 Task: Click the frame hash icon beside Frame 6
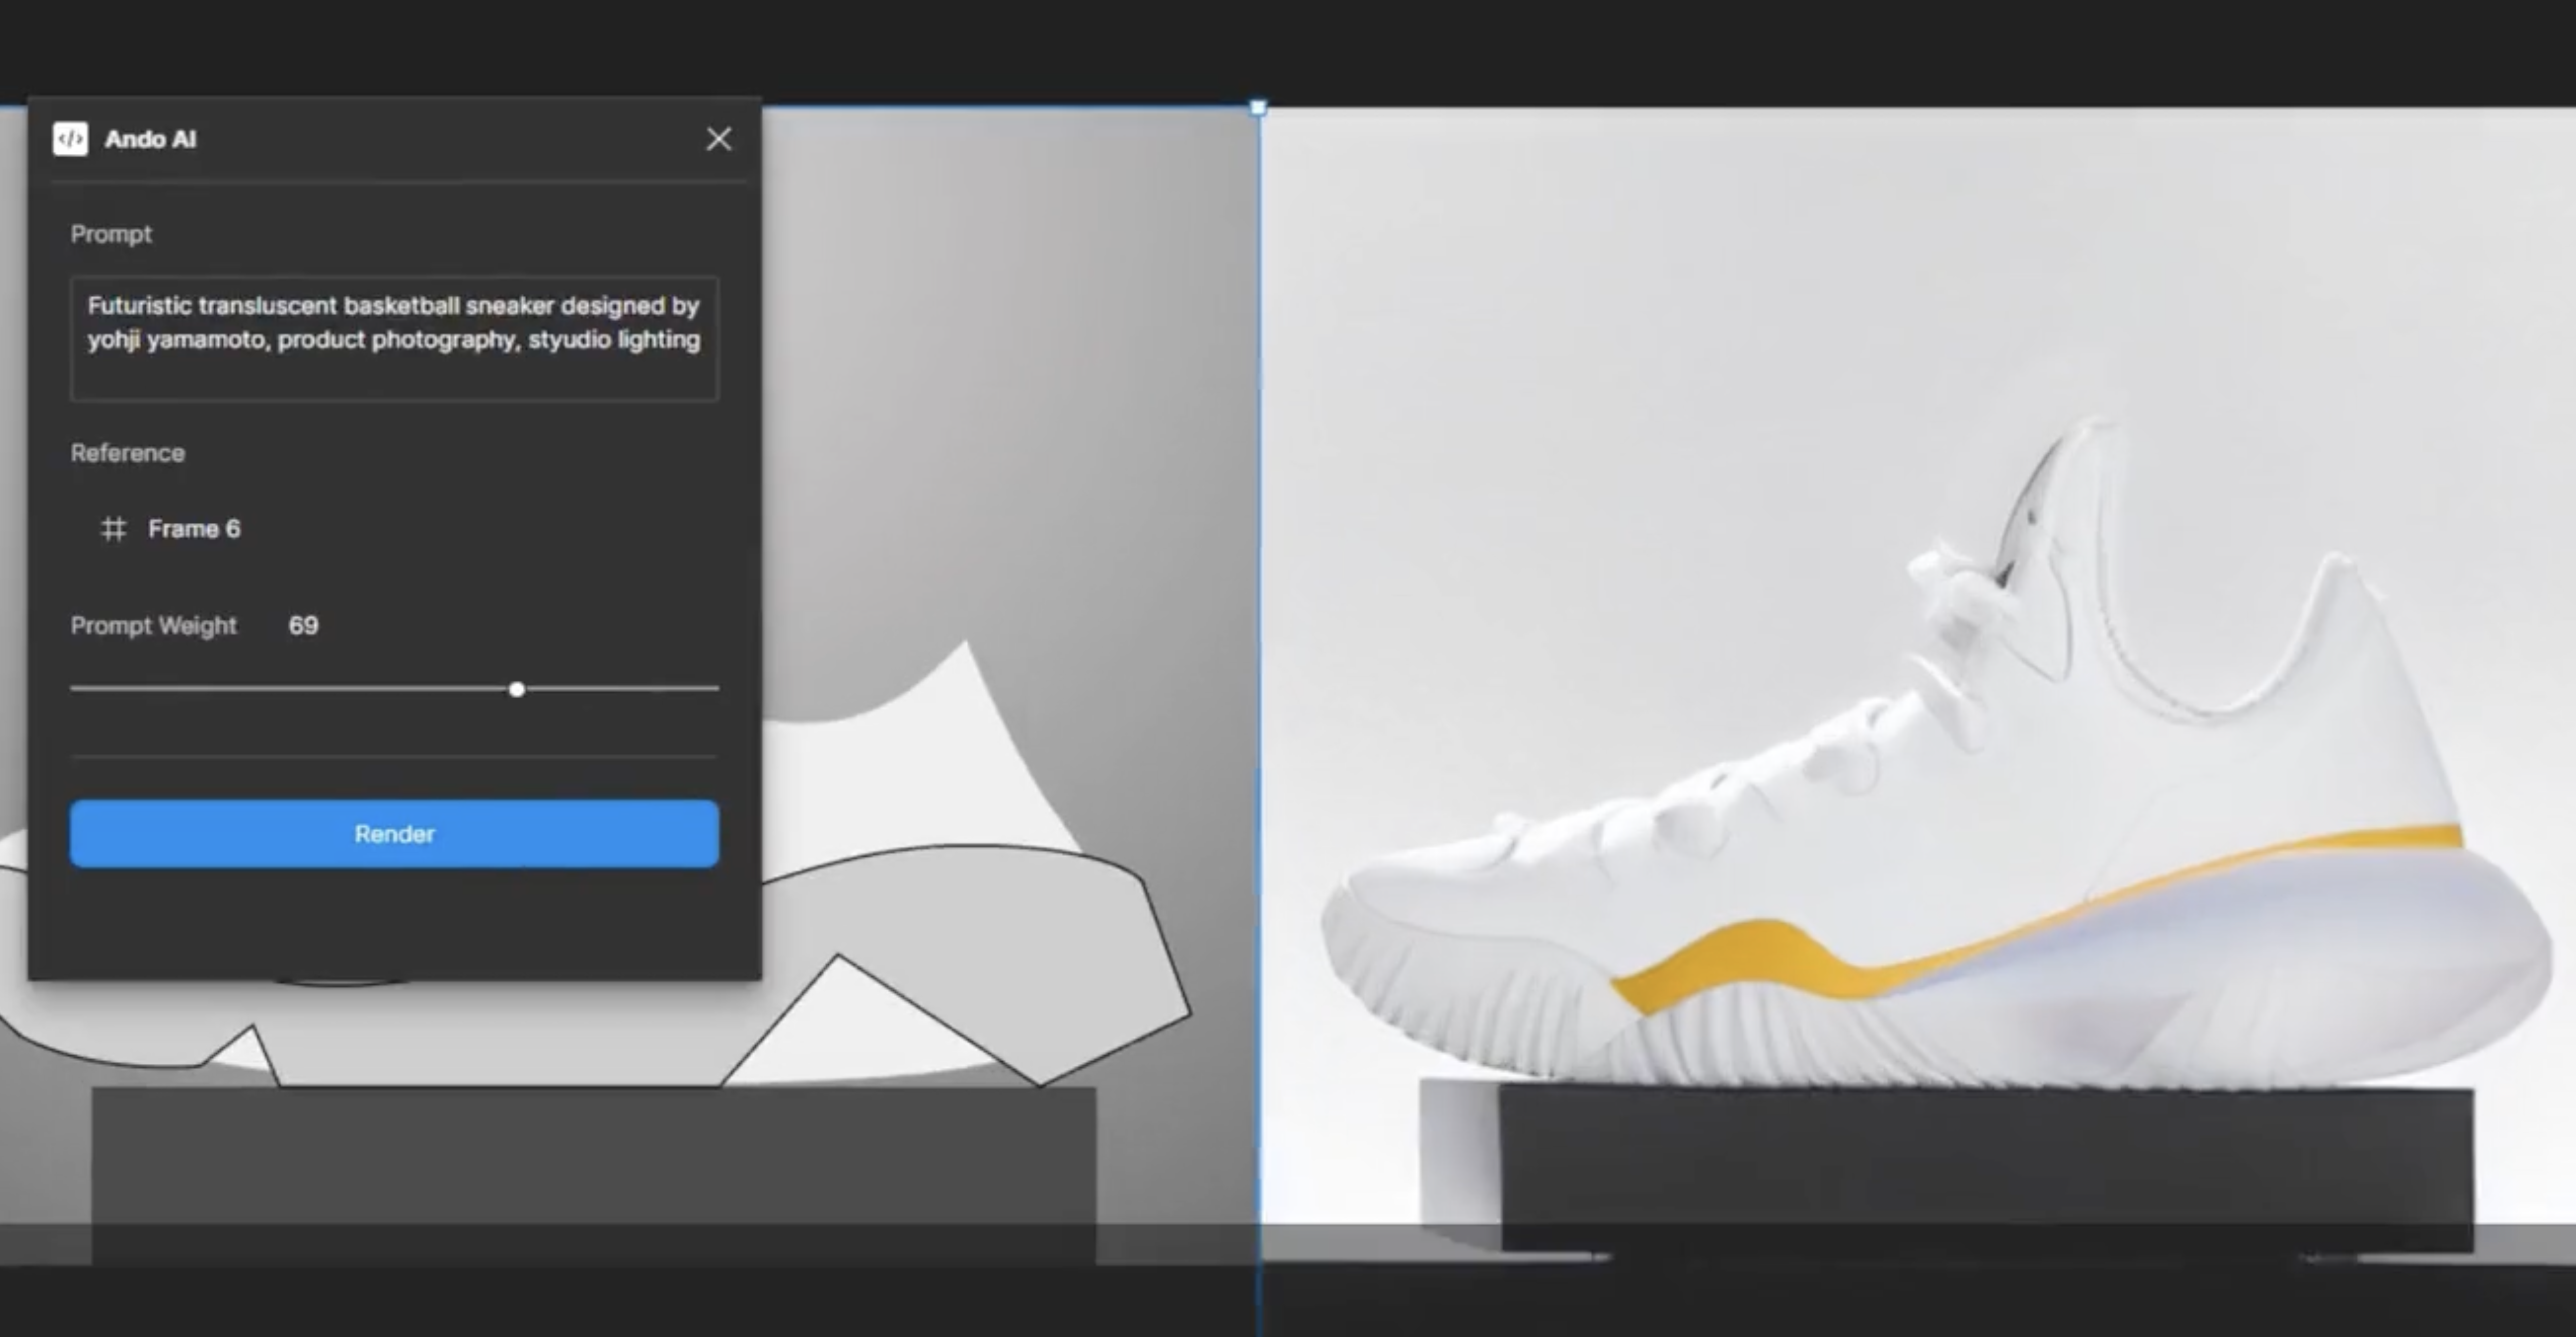click(114, 528)
